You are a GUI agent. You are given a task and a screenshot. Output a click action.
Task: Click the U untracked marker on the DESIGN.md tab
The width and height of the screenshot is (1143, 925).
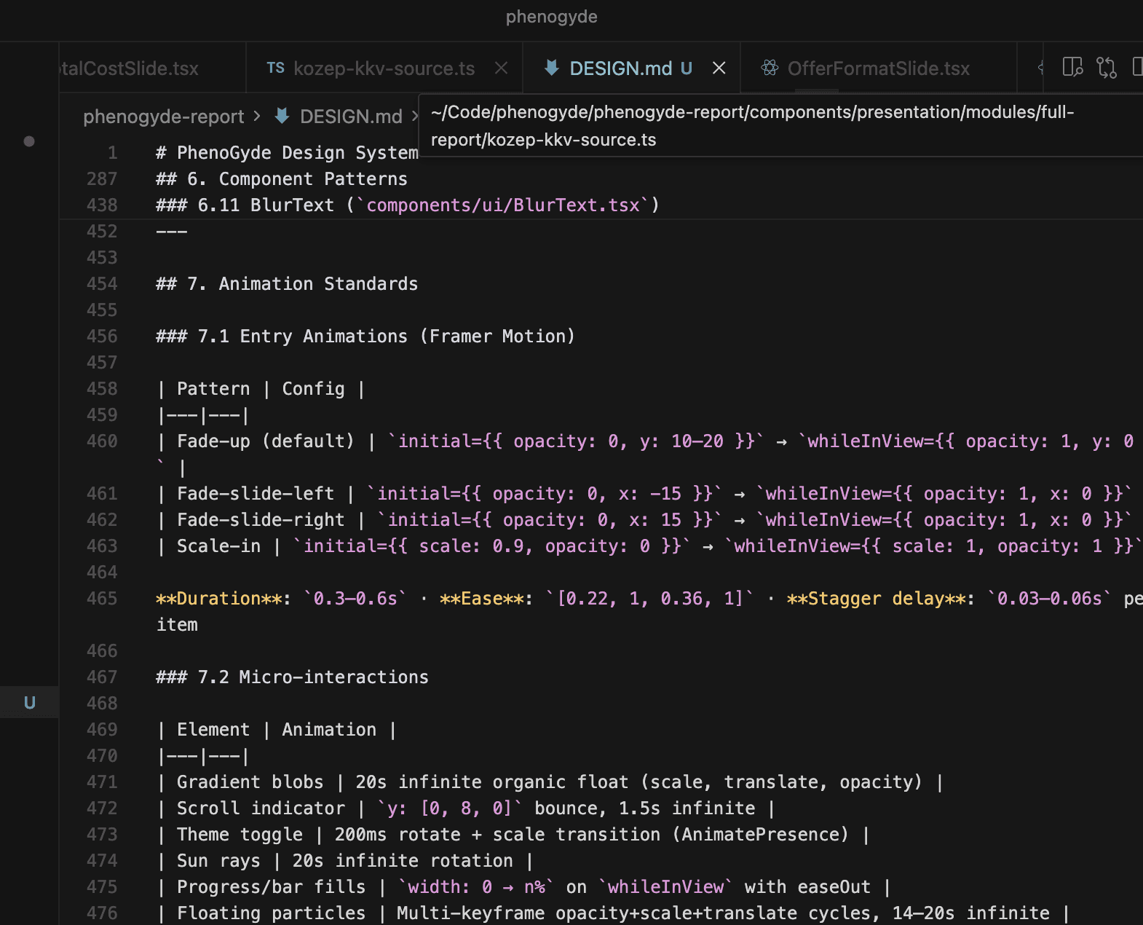coord(687,68)
